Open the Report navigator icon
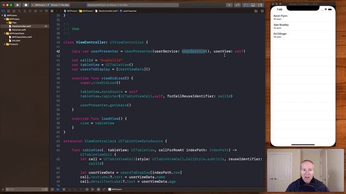This screenshot has width=346, height=194. pos(46,11)
